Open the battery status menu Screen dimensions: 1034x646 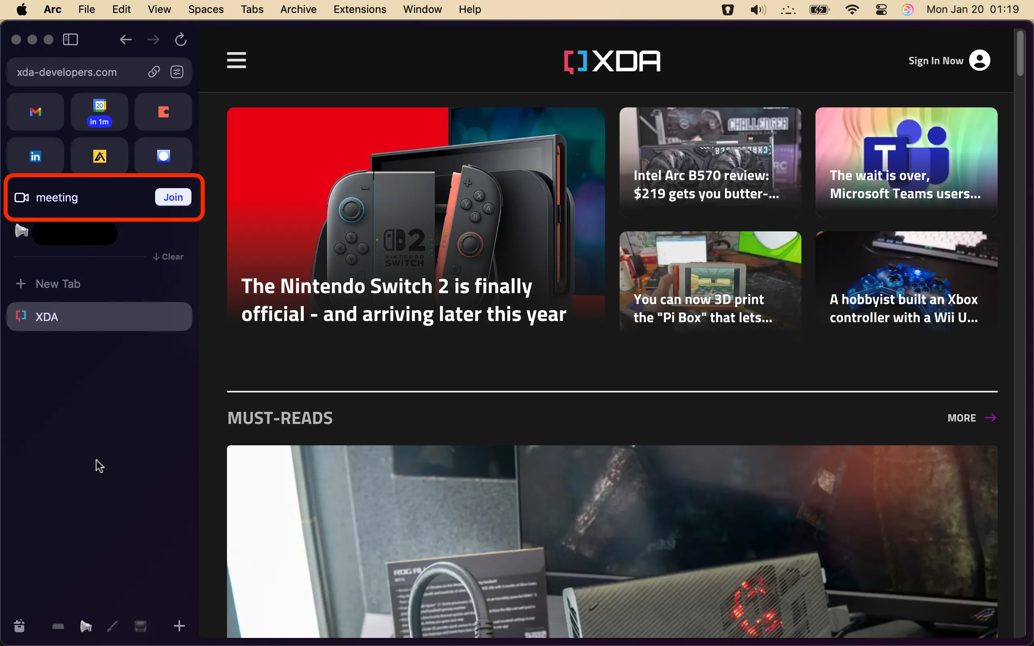820,9
